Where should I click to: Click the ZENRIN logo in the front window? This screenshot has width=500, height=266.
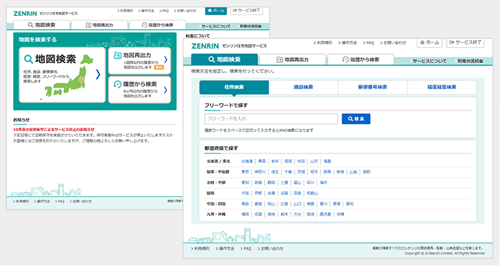point(205,46)
